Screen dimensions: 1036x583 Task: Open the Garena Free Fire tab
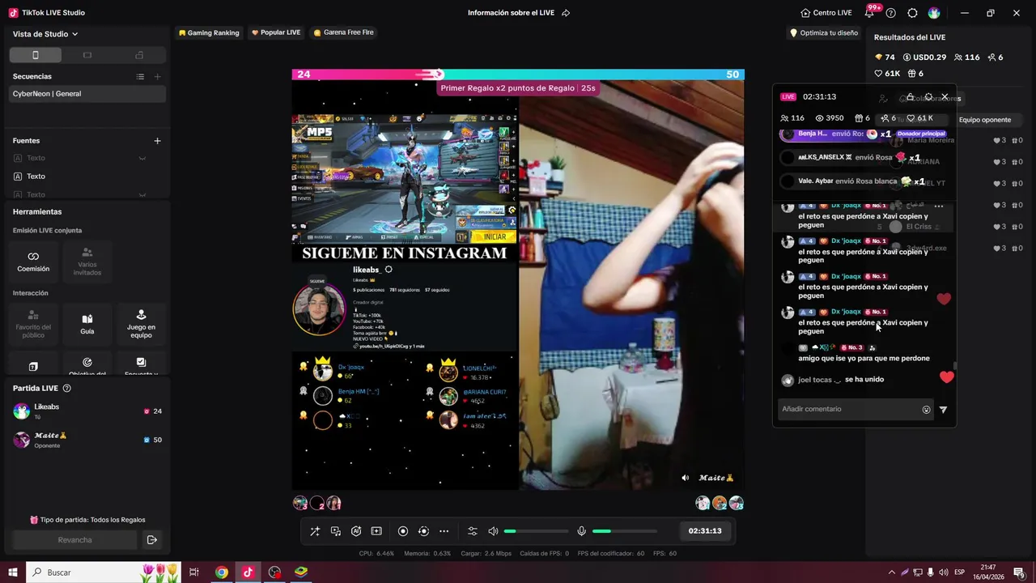[x=343, y=32]
